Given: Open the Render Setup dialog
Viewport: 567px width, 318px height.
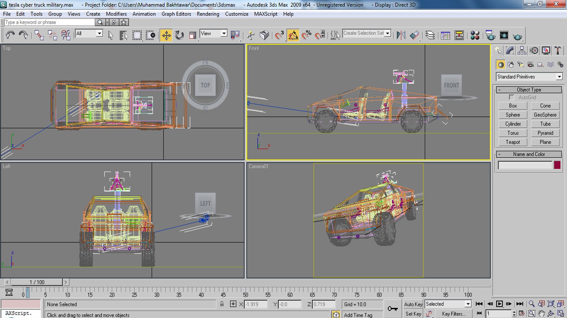Looking at the screenshot, I should tap(491, 35).
